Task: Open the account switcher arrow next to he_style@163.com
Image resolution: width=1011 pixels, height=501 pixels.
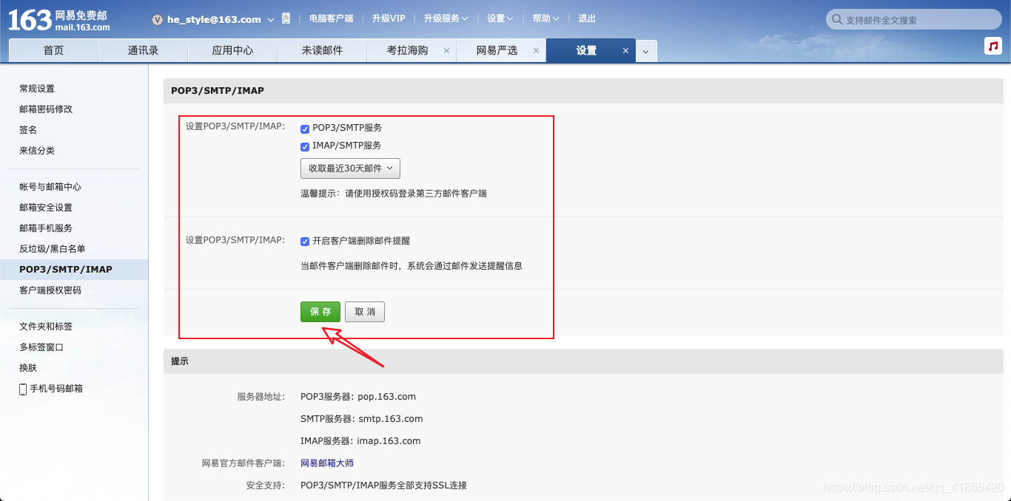Action: click(271, 19)
